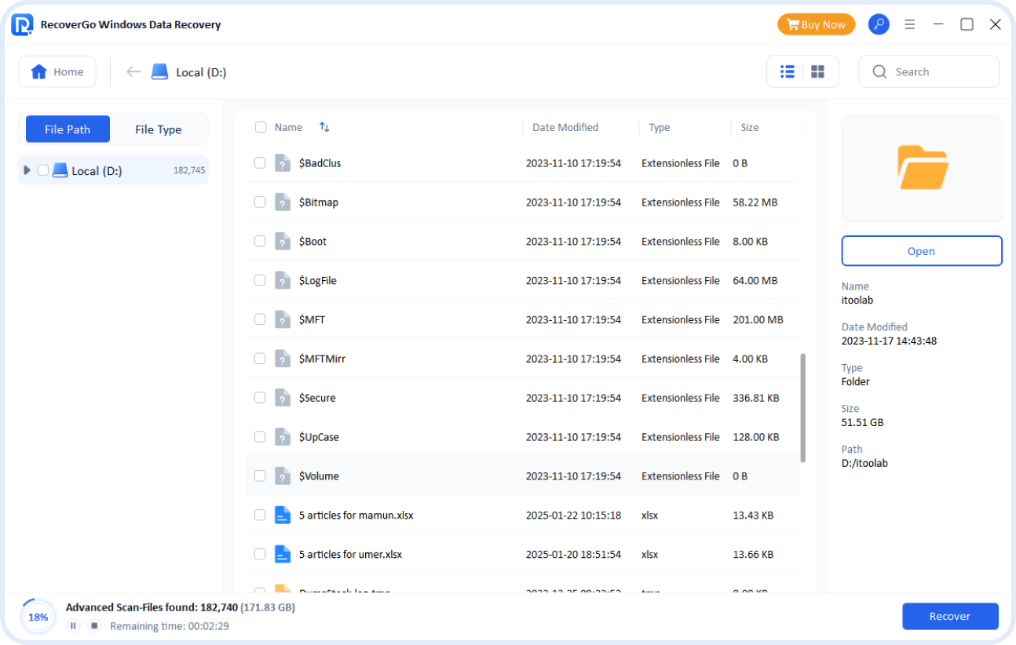Stop the advanced scan
This screenshot has width=1016, height=645.
pyautogui.click(x=94, y=625)
